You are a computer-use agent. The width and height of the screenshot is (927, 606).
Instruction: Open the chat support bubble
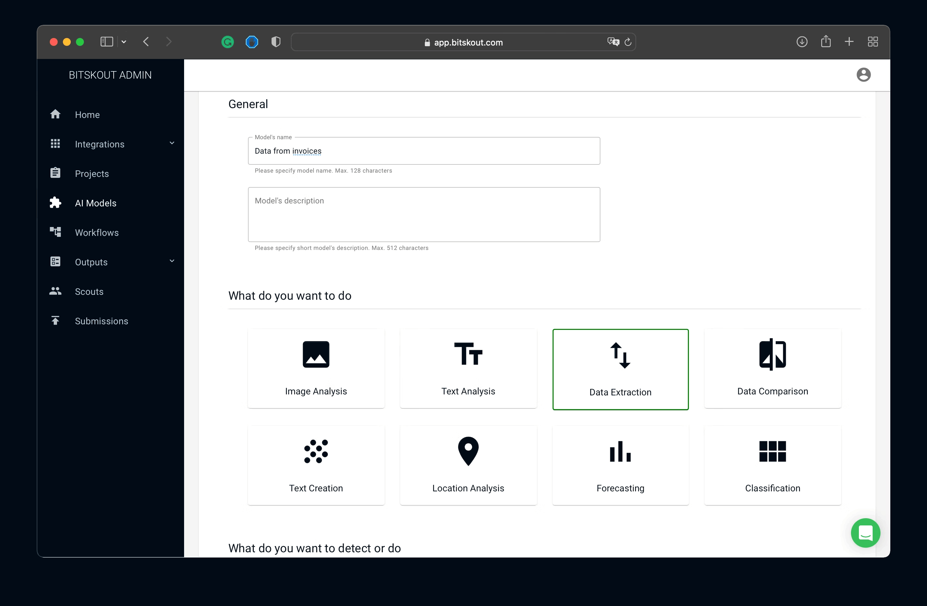[865, 533]
